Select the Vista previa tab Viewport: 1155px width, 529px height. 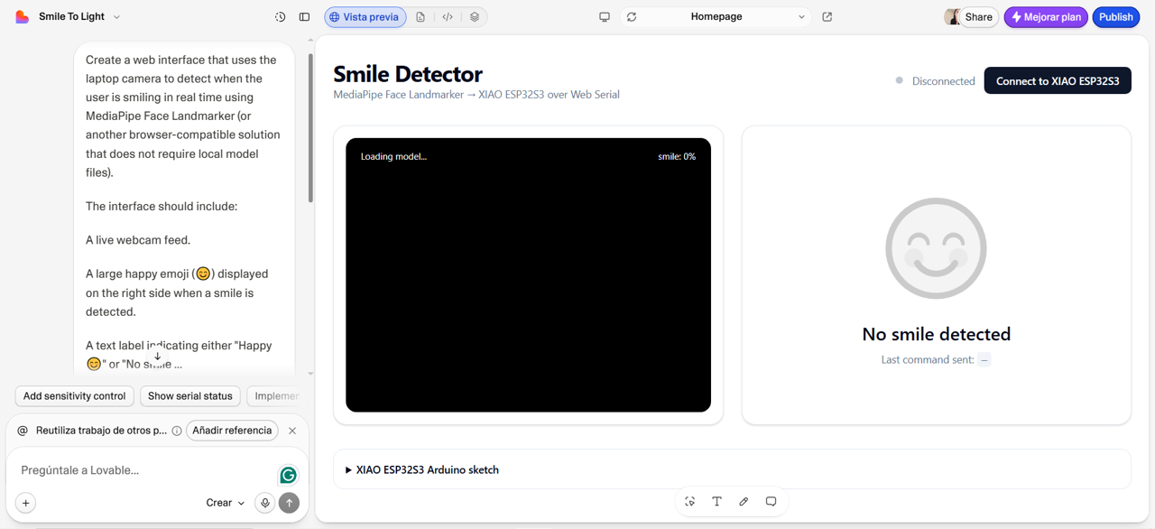(x=365, y=17)
